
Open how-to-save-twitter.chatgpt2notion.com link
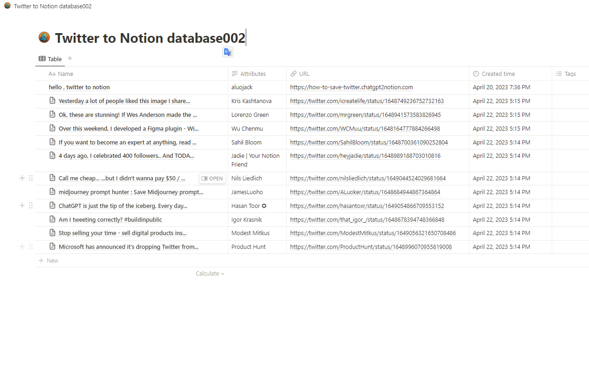352,87
